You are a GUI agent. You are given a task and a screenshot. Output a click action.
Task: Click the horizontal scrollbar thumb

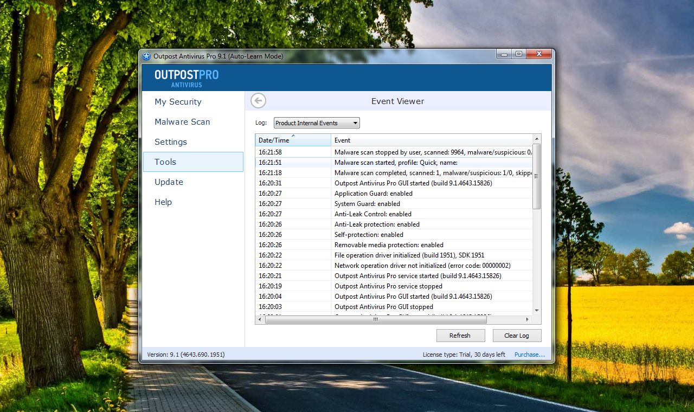(x=375, y=320)
